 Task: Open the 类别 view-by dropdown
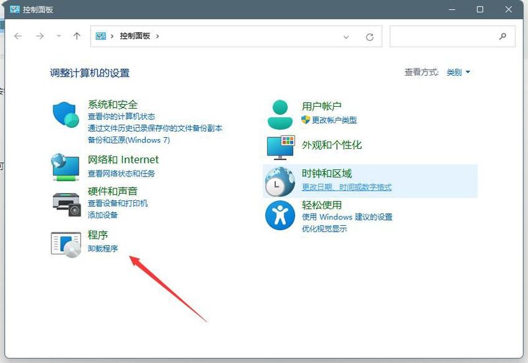click(x=458, y=72)
